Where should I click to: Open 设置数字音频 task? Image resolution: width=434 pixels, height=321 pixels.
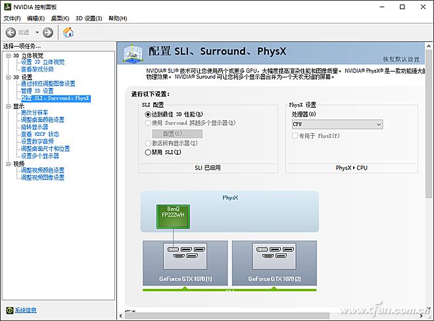point(37,141)
